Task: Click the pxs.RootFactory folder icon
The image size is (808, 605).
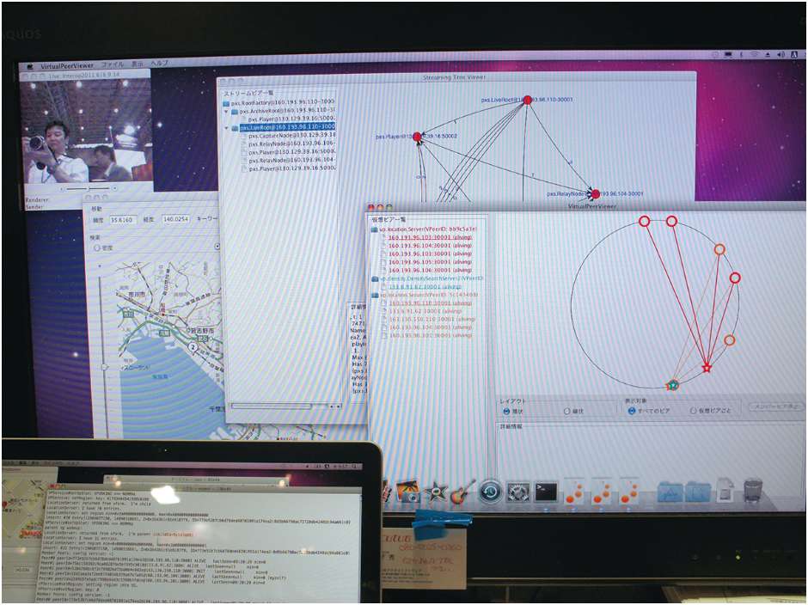Action: click(226, 103)
